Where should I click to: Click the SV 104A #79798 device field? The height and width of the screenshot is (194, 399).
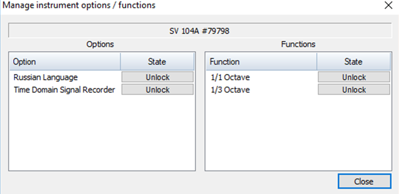199,32
